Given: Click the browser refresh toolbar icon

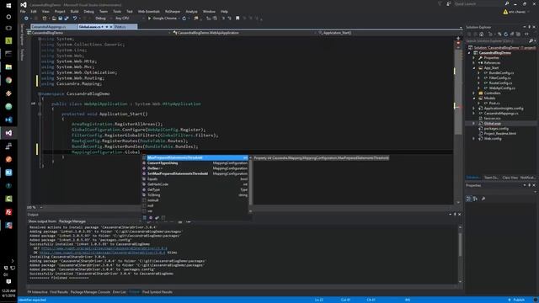Looking at the screenshot, I should pyautogui.click(x=184, y=19).
